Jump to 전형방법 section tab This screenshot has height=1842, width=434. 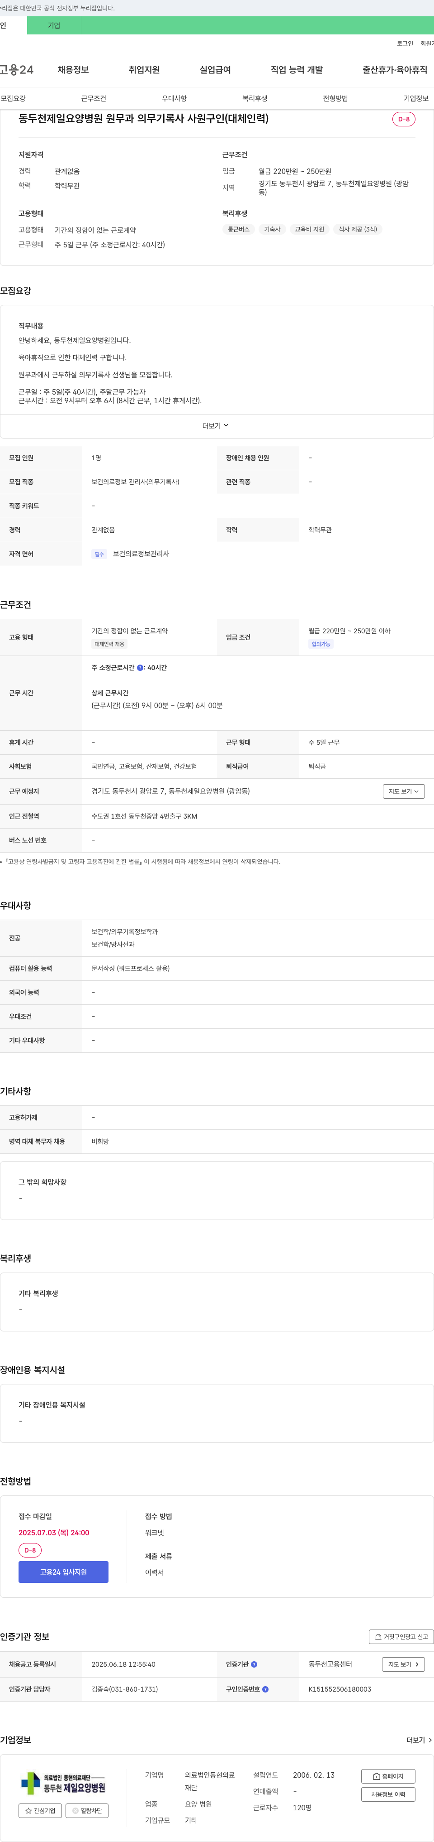335,98
